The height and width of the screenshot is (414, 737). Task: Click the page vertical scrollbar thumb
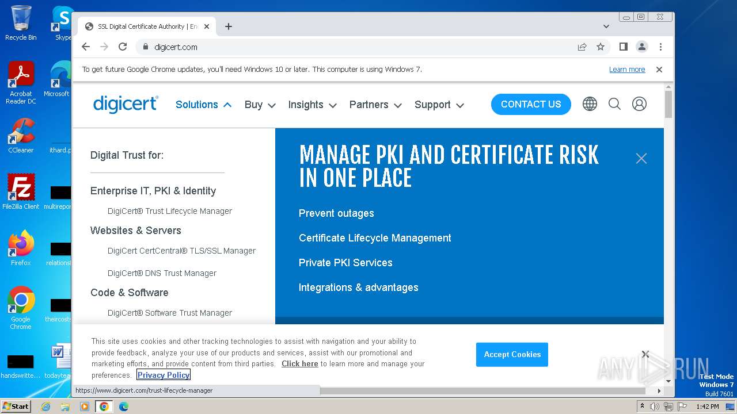(x=668, y=104)
